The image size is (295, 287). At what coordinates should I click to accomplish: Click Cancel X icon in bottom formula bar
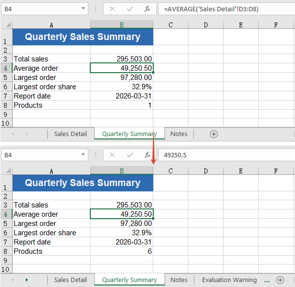click(x=112, y=155)
